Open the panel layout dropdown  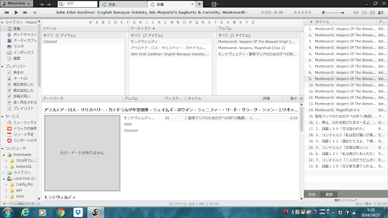coord(215,4)
